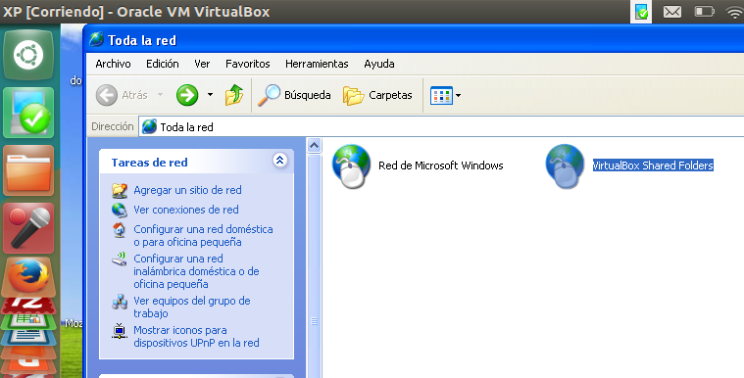Click the Dirección address field
Screen dimensions: 744x378
(x=441, y=126)
